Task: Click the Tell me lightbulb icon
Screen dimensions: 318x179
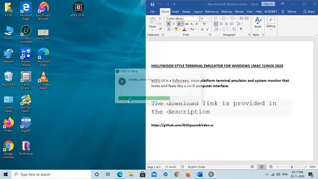Action: [283, 12]
